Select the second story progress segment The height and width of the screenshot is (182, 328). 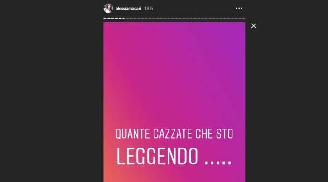109,18
